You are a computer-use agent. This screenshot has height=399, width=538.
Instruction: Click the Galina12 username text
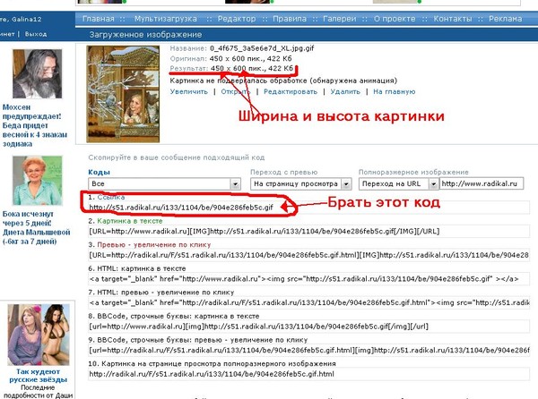pos(26,19)
